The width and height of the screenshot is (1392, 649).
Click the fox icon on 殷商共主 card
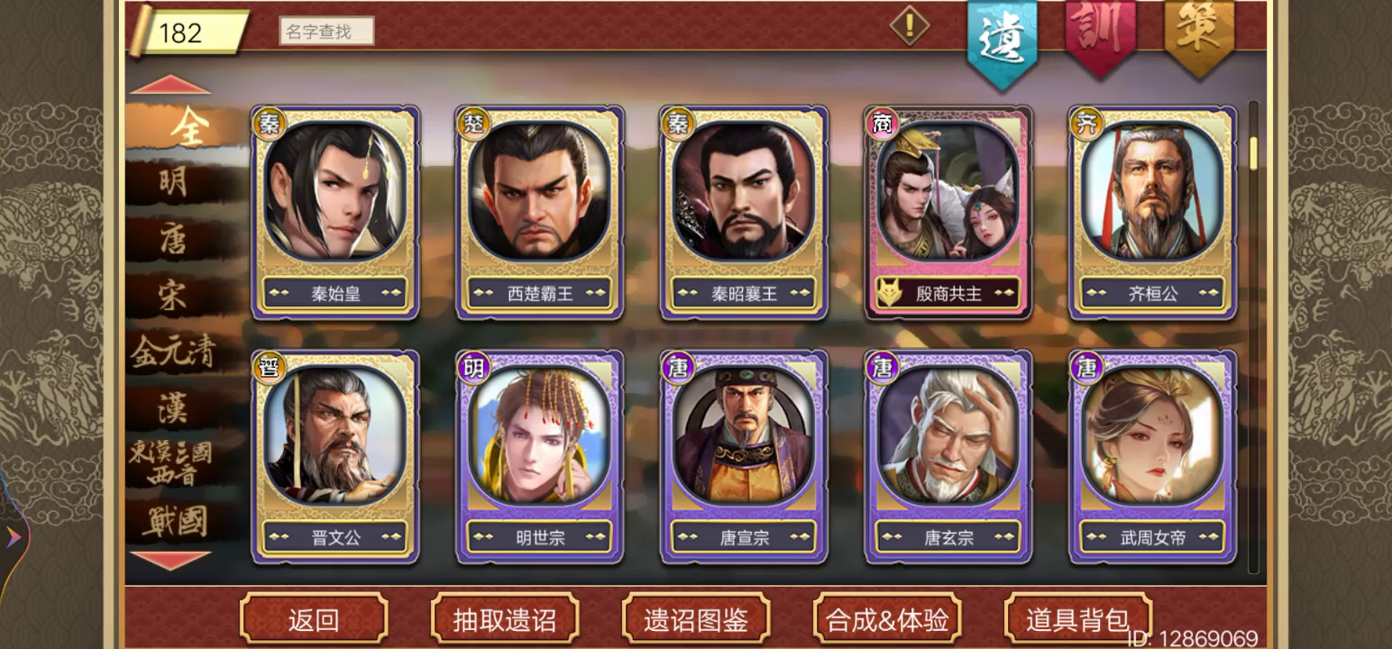(890, 292)
